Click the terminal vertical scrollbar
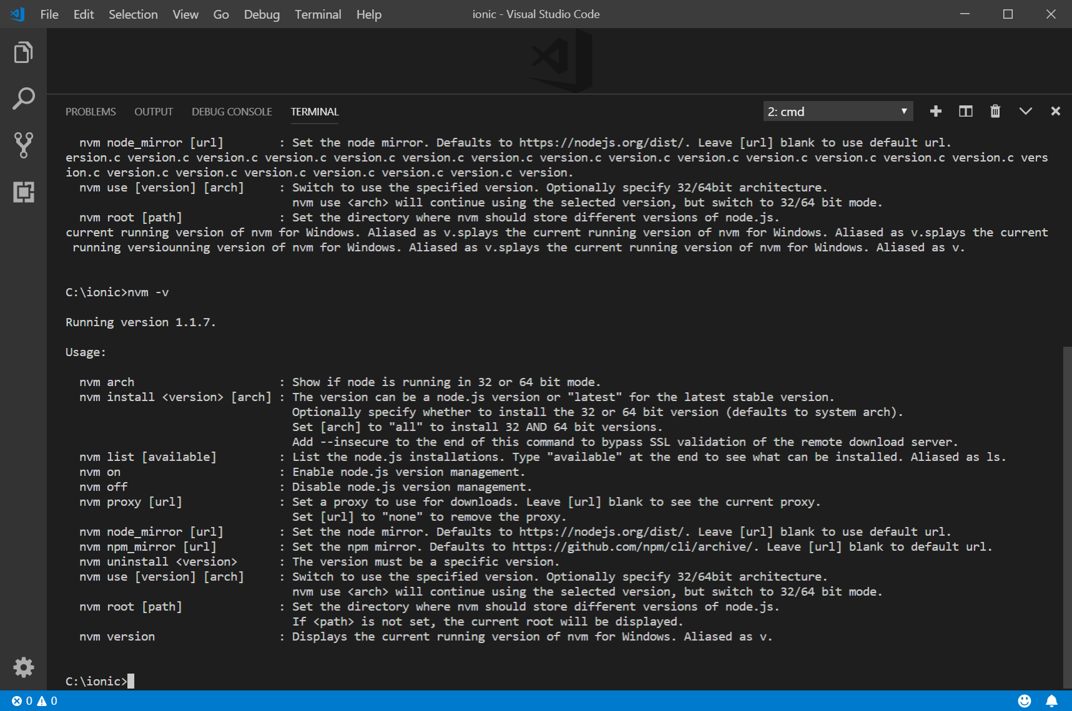This screenshot has width=1072, height=711. (x=1067, y=516)
